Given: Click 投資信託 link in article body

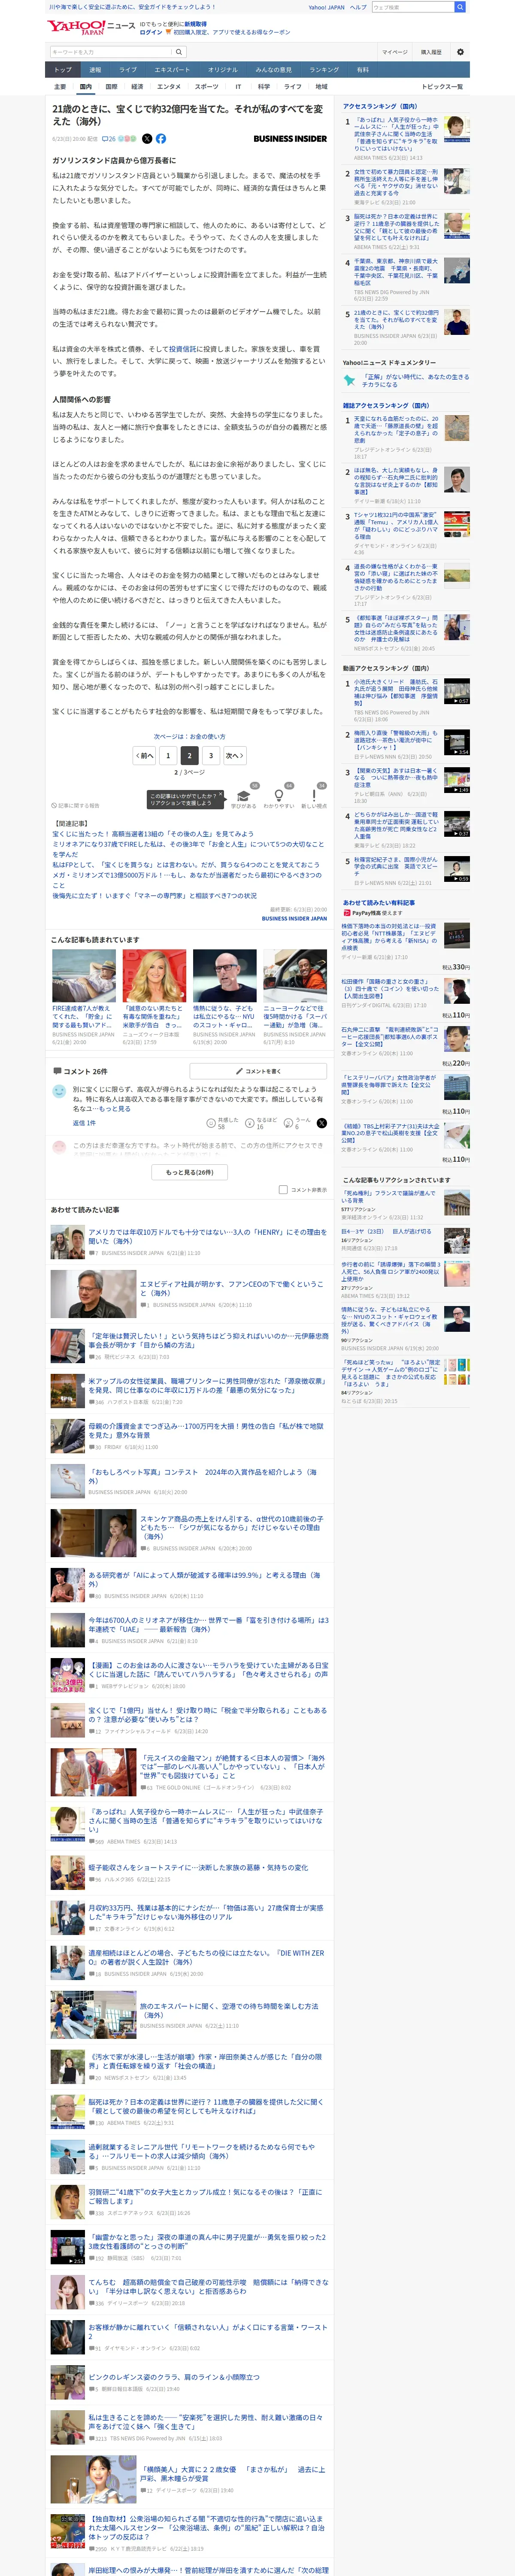Looking at the screenshot, I should point(183,349).
